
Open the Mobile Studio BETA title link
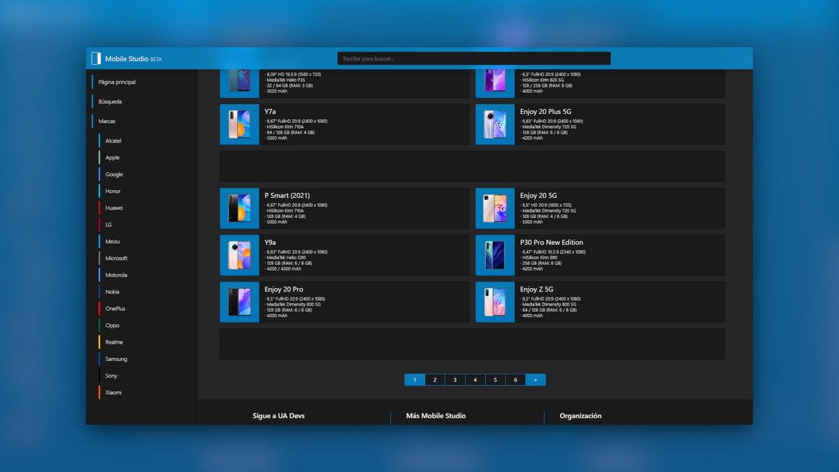(x=134, y=59)
